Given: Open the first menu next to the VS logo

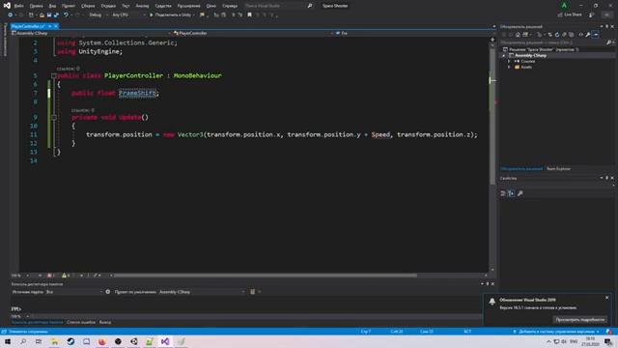Looking at the screenshot, I should pos(18,6).
